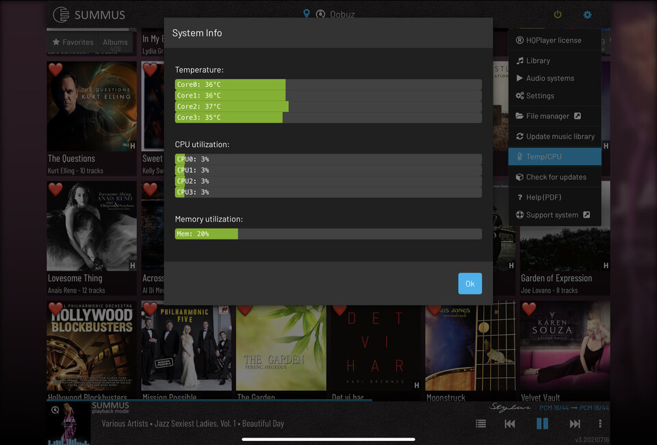Toggle favorite heart on Lovesome Thing
Image resolution: width=657 pixels, height=445 pixels.
tap(55, 189)
